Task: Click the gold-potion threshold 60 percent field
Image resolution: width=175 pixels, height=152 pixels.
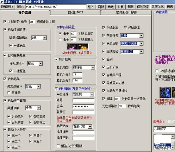Action: click(x=73, y=34)
